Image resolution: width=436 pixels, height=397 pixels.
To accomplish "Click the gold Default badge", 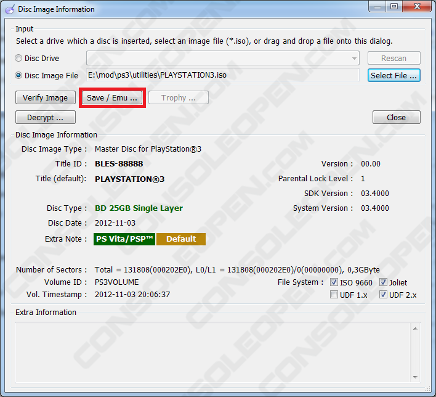I will coord(181,239).
